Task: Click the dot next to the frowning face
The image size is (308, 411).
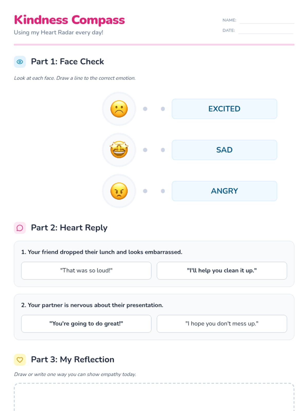Action: 145,109
